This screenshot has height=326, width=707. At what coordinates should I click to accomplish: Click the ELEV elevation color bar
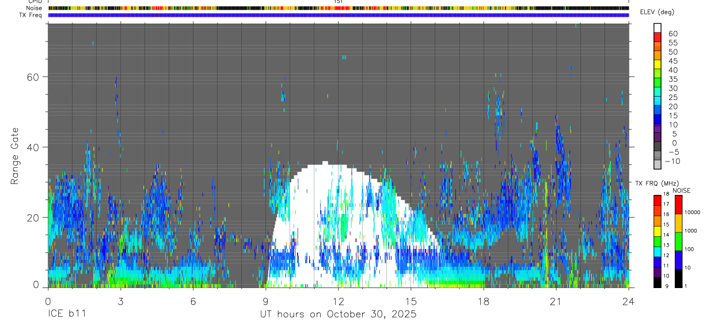[x=657, y=96]
